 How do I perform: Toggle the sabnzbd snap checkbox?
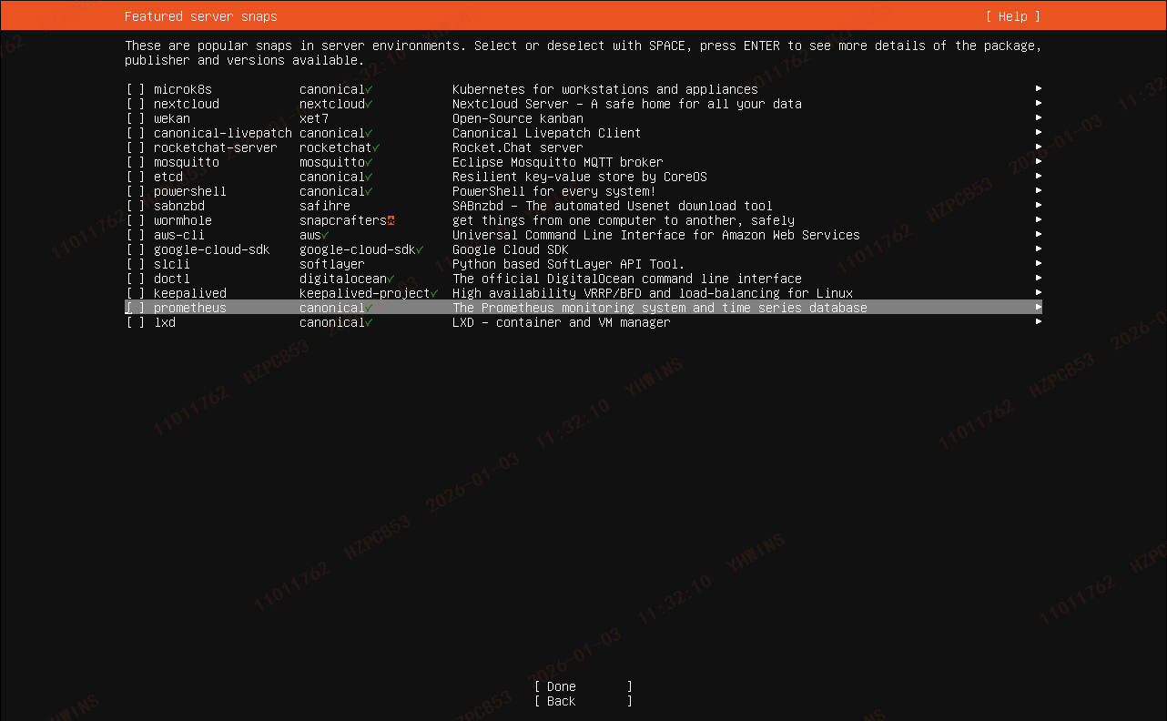coord(135,206)
